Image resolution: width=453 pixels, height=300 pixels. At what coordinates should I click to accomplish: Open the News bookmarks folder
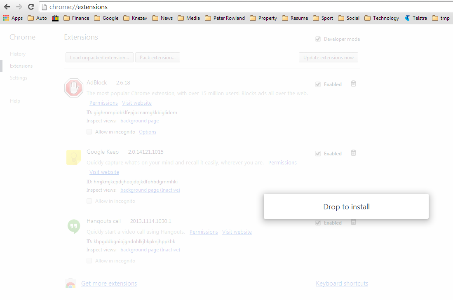pyautogui.click(x=162, y=18)
